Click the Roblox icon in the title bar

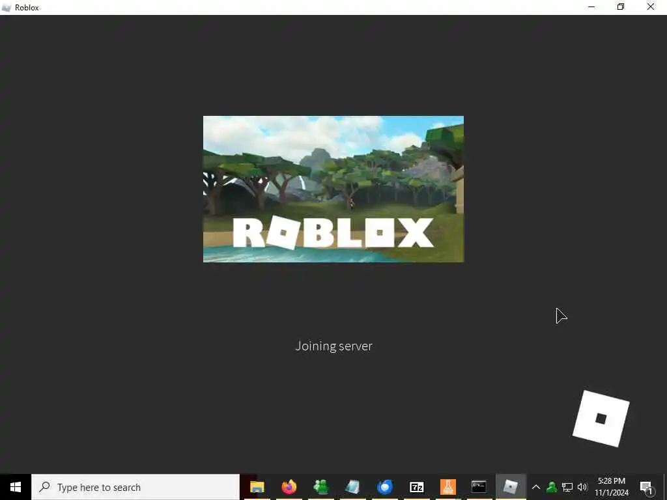point(6,8)
